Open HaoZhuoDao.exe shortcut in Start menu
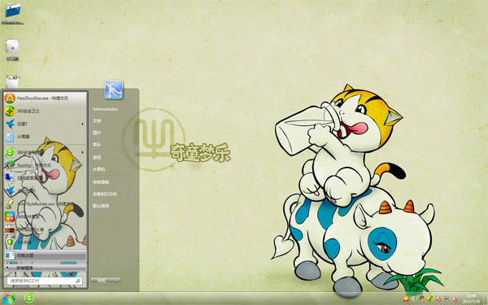Viewport: 488px width, 305px height. [45, 98]
